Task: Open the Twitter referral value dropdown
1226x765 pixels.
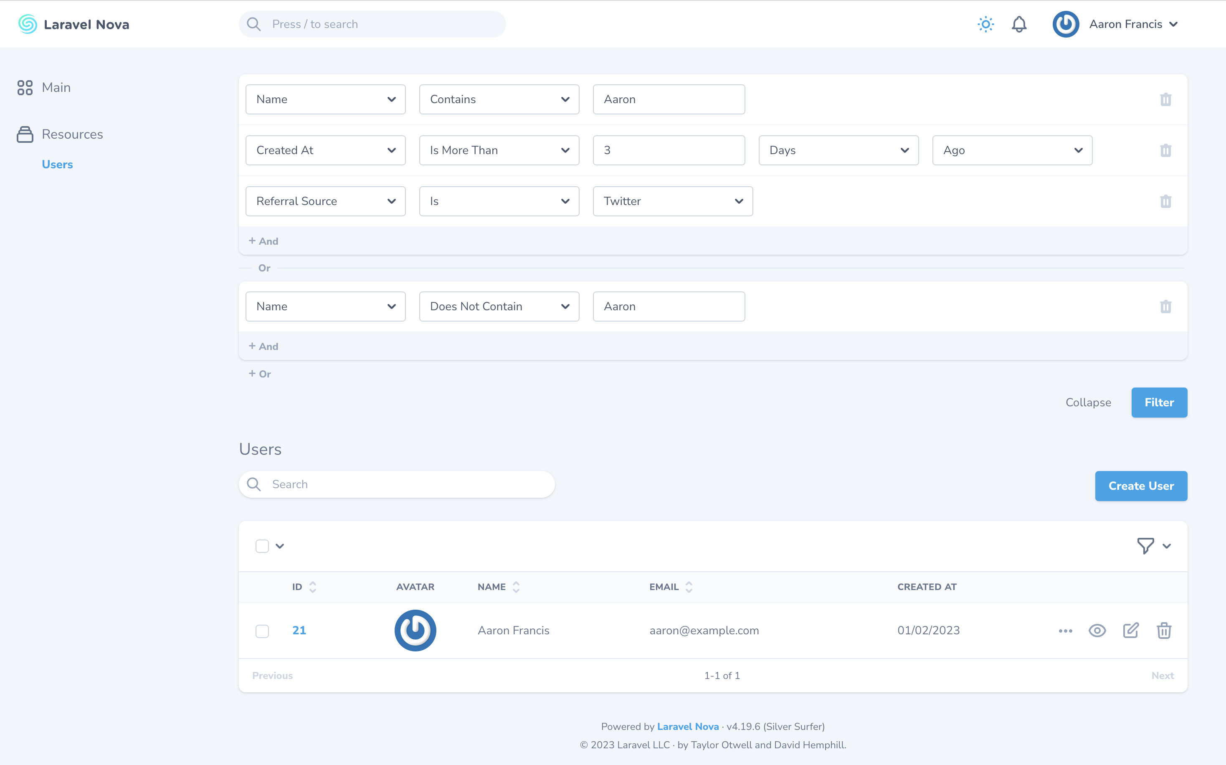Action: (x=672, y=201)
